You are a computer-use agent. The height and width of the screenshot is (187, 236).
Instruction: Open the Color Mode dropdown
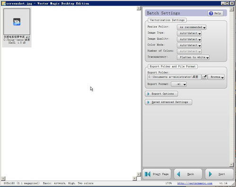189,45
